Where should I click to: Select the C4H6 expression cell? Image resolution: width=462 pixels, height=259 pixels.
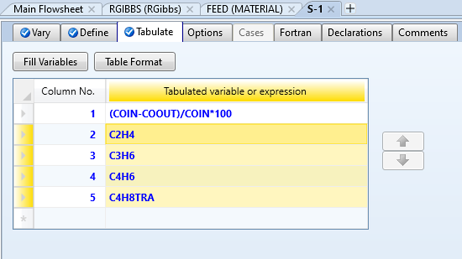point(237,176)
